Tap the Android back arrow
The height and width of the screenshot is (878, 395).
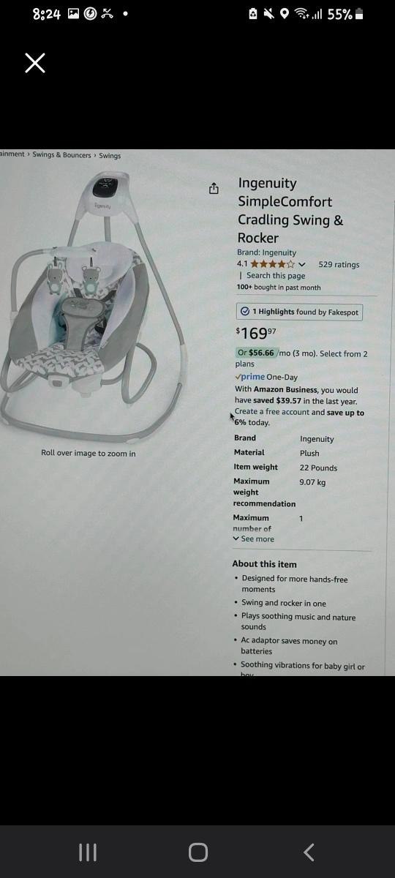[309, 852]
